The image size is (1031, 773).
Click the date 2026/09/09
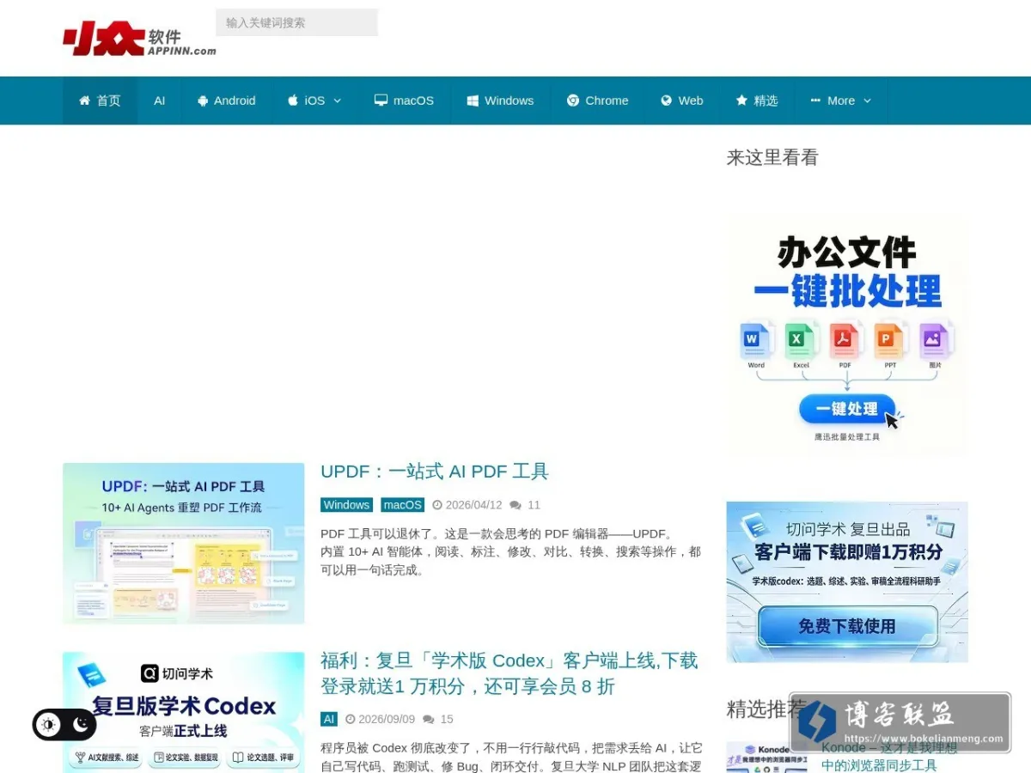[387, 719]
